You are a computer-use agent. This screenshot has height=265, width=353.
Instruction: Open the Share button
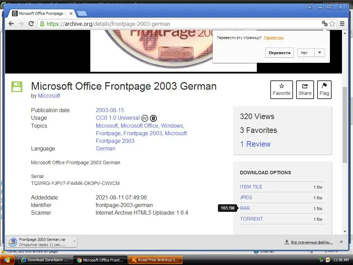click(x=305, y=90)
